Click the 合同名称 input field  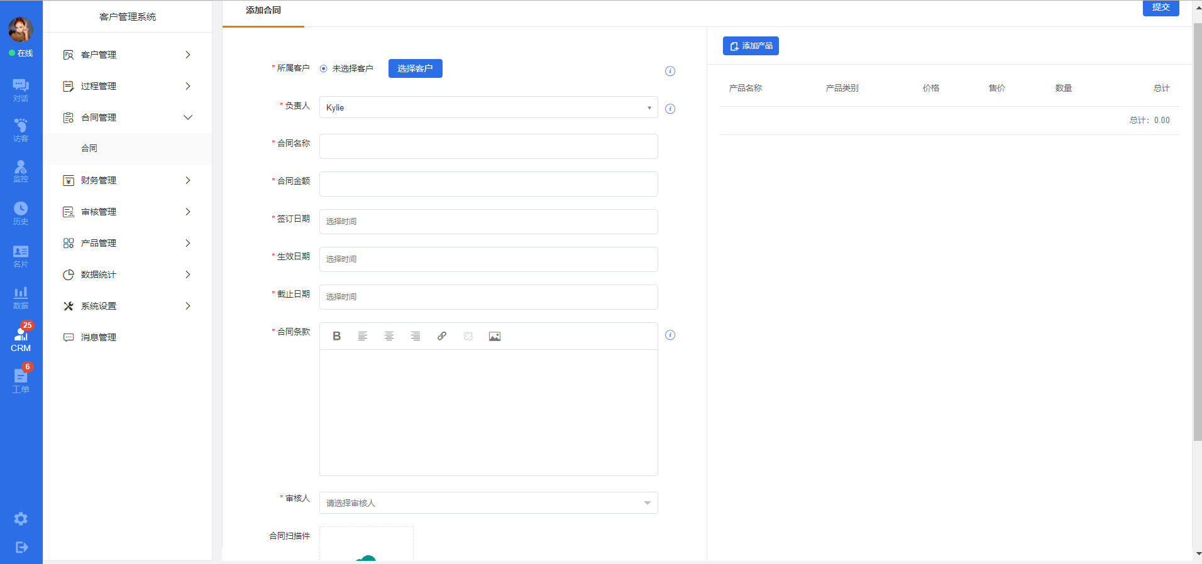coord(488,146)
